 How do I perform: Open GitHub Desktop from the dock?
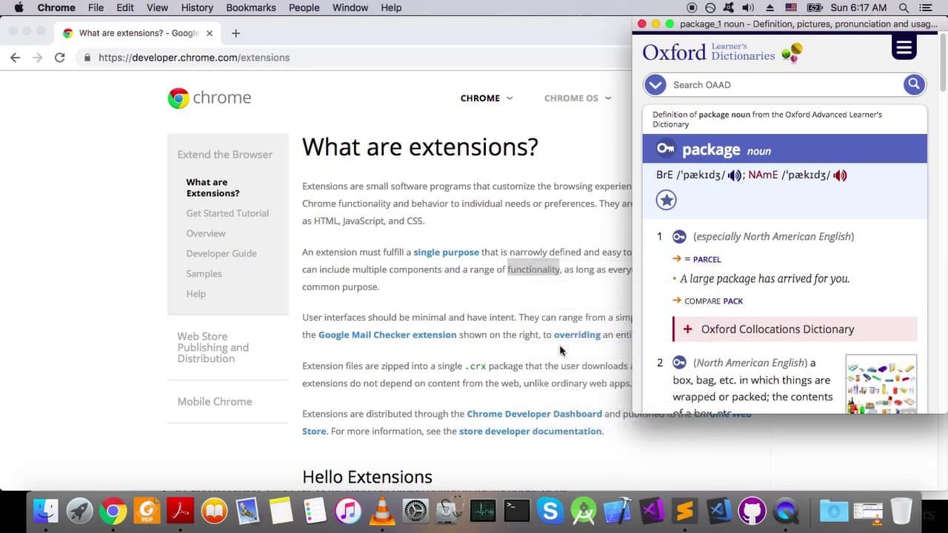pos(752,512)
